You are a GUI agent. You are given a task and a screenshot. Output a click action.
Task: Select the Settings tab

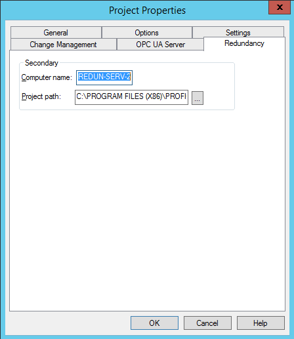[x=238, y=32]
